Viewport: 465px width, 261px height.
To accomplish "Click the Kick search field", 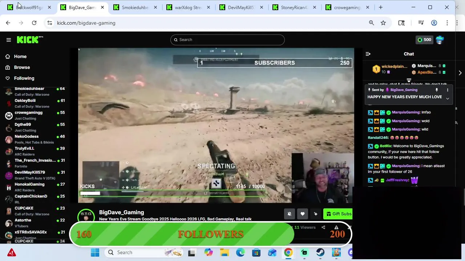I will click(x=227, y=40).
